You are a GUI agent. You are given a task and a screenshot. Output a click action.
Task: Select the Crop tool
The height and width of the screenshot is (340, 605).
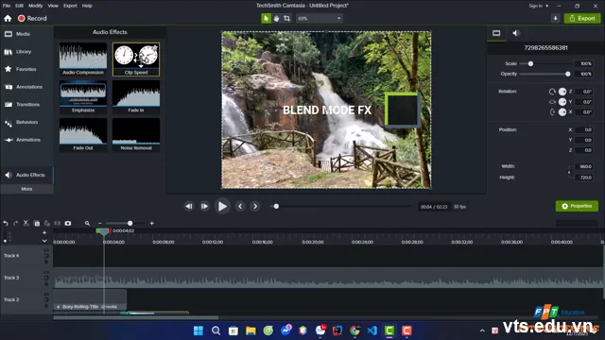(286, 18)
